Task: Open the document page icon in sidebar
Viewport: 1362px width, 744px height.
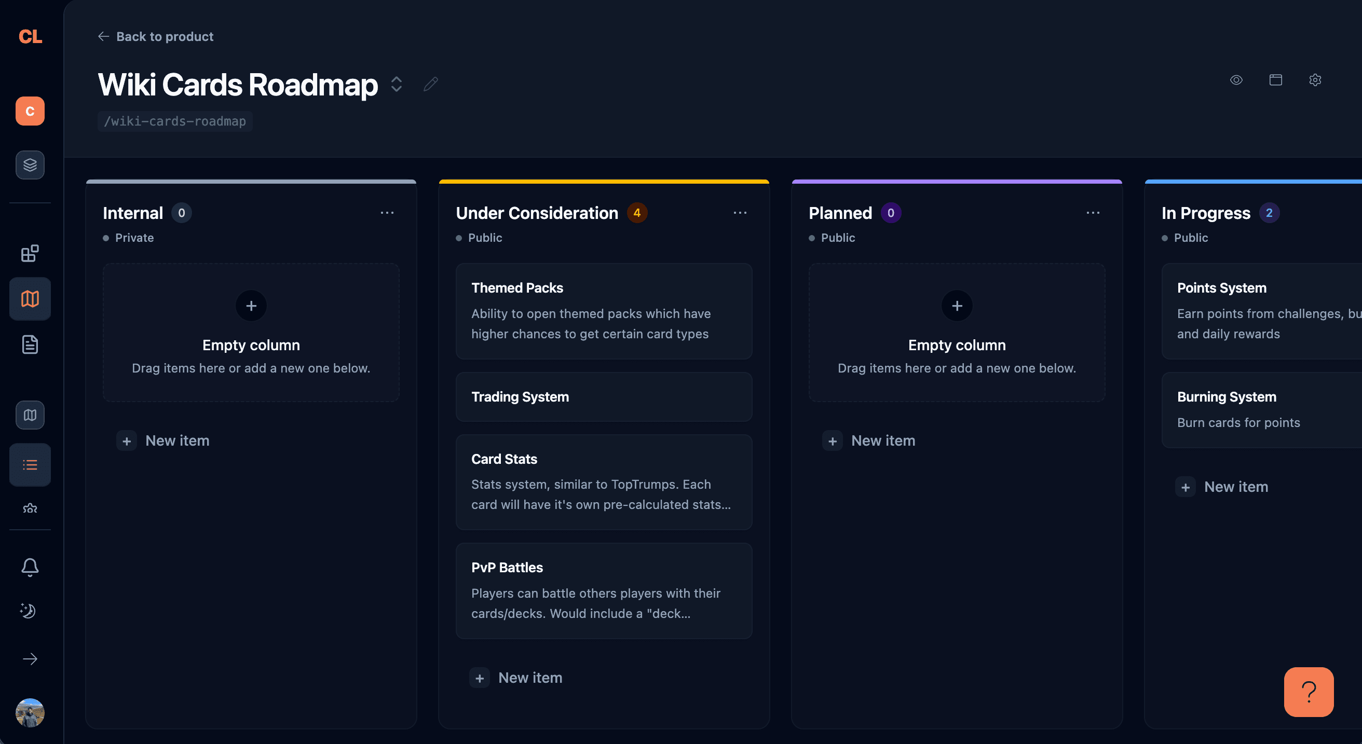Action: point(30,345)
